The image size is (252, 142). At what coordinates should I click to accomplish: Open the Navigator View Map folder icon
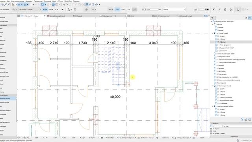point(250,18)
